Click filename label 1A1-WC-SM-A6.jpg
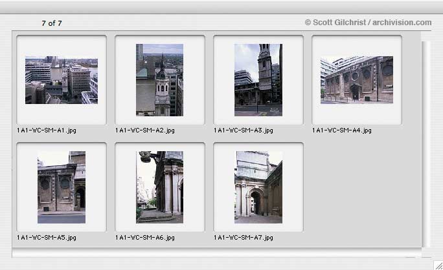 pyautogui.click(x=145, y=238)
